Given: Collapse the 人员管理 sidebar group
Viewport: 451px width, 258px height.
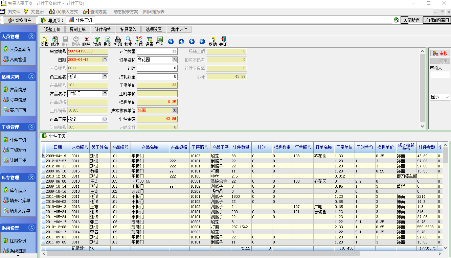Looking at the screenshot, I should pos(31,36).
